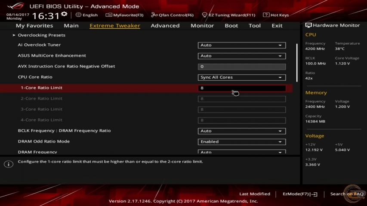Click memory capacity value 16384 MB
The width and height of the screenshot is (367, 206).
pyautogui.click(x=315, y=121)
